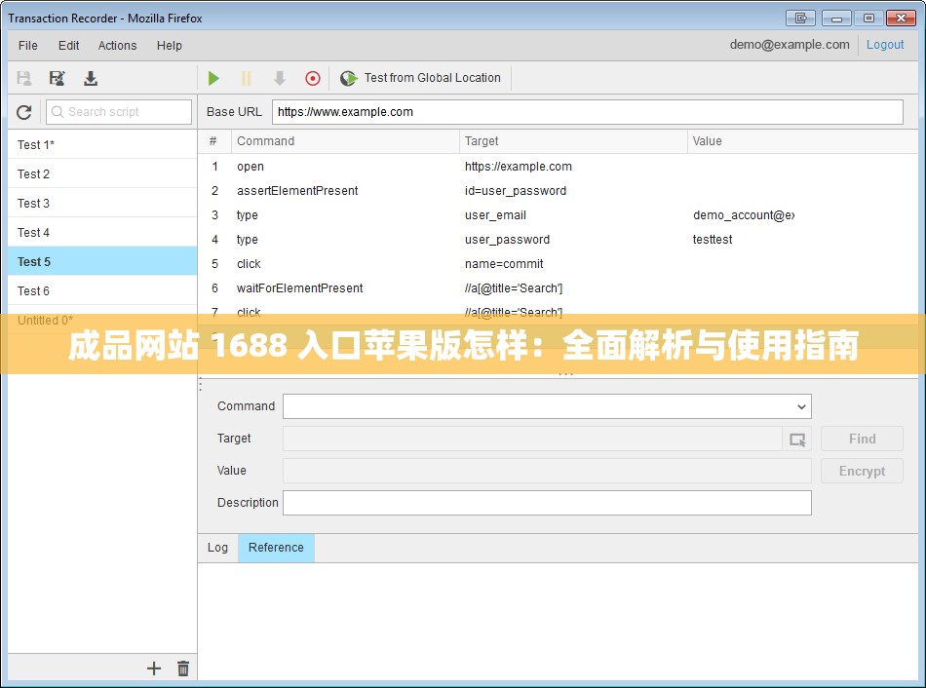Click the Test from Global Location globe icon

(348, 78)
